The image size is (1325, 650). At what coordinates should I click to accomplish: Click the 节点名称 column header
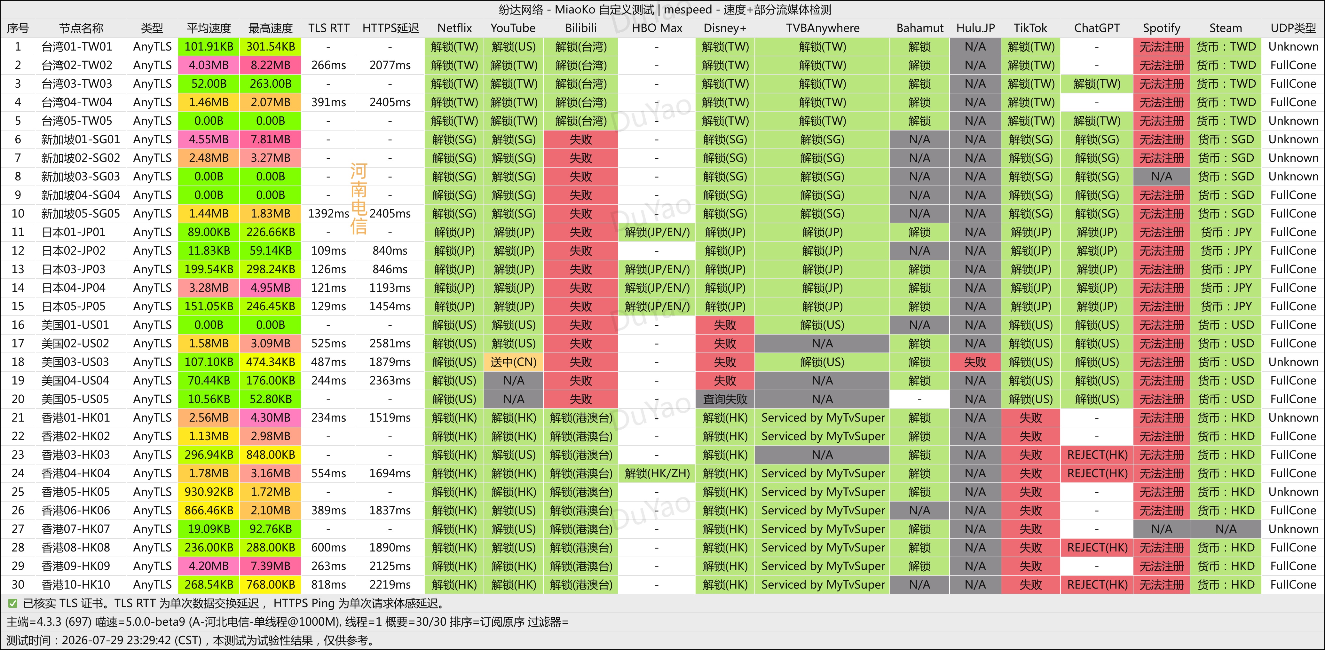click(x=81, y=28)
